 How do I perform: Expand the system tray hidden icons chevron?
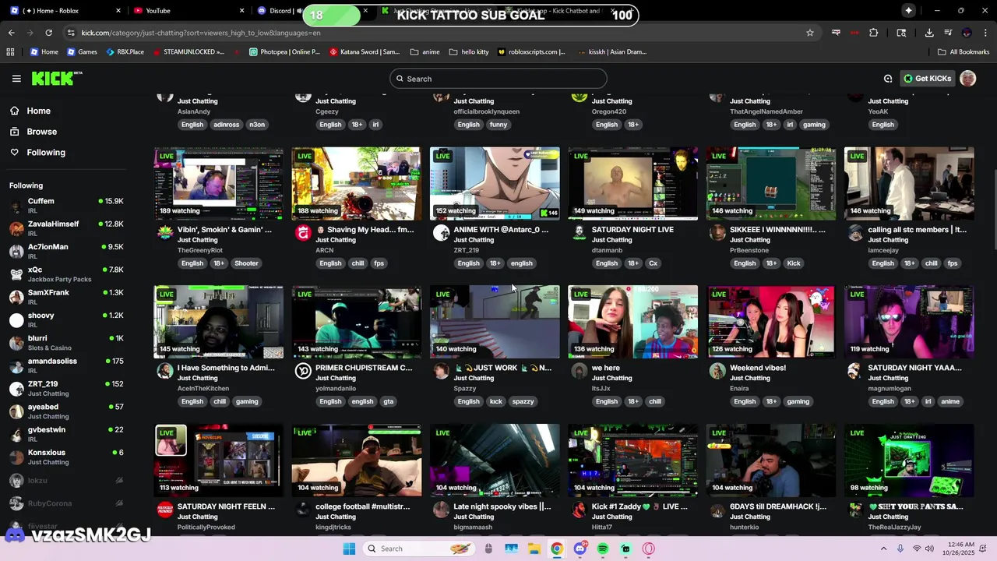point(883,549)
